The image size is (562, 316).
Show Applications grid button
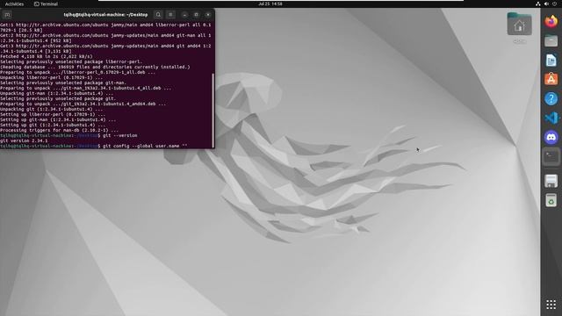pos(551,305)
